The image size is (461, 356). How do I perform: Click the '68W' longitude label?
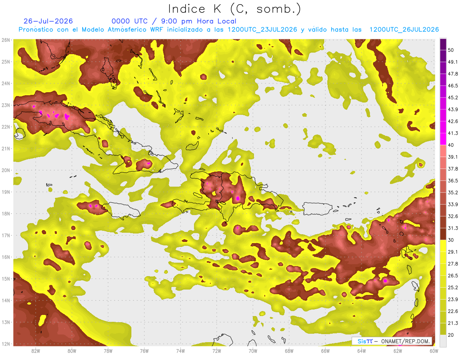click(289, 351)
